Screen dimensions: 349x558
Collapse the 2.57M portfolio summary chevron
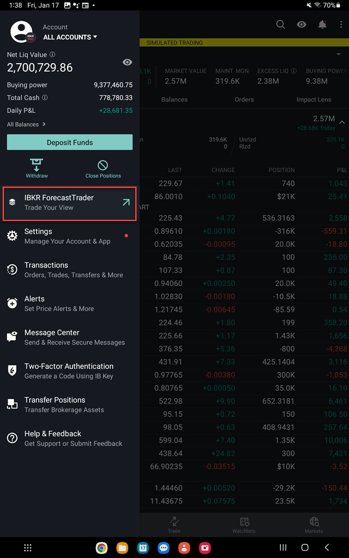click(x=342, y=122)
